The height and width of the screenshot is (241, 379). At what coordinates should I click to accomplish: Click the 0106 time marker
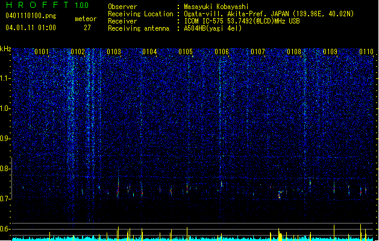pos(222,52)
